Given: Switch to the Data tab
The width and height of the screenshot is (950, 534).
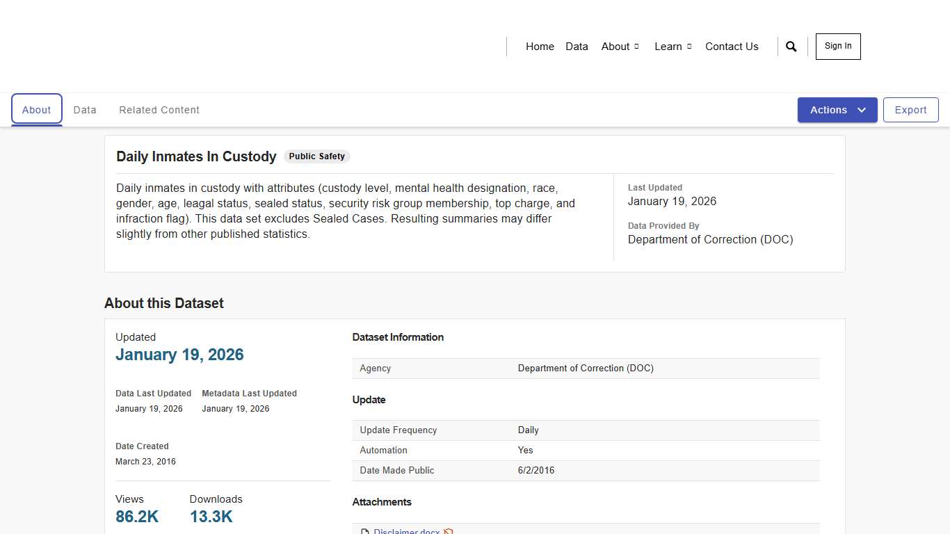Looking at the screenshot, I should point(85,110).
